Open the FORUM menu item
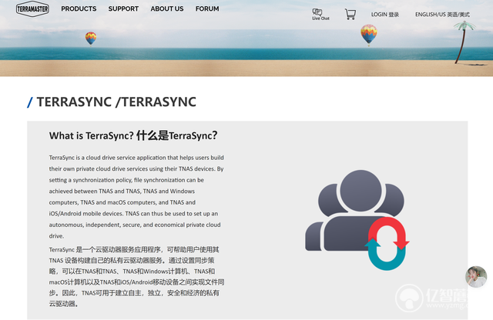 pos(207,8)
